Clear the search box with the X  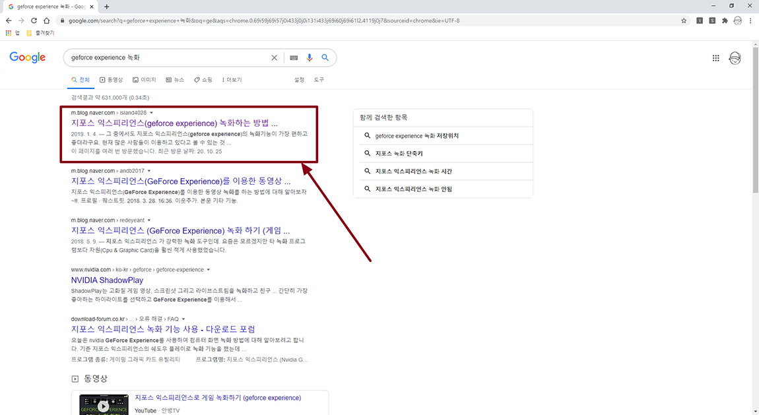[274, 57]
